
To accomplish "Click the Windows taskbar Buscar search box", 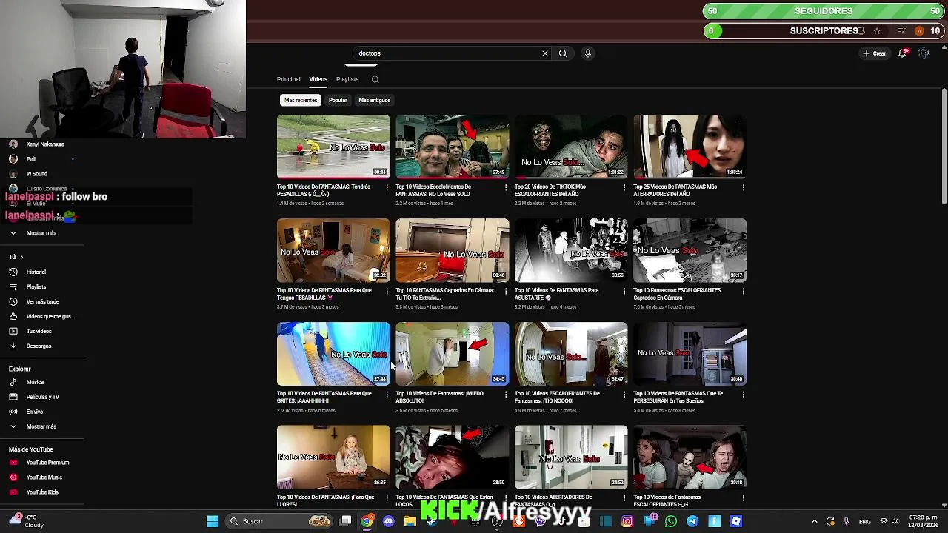I will point(280,521).
